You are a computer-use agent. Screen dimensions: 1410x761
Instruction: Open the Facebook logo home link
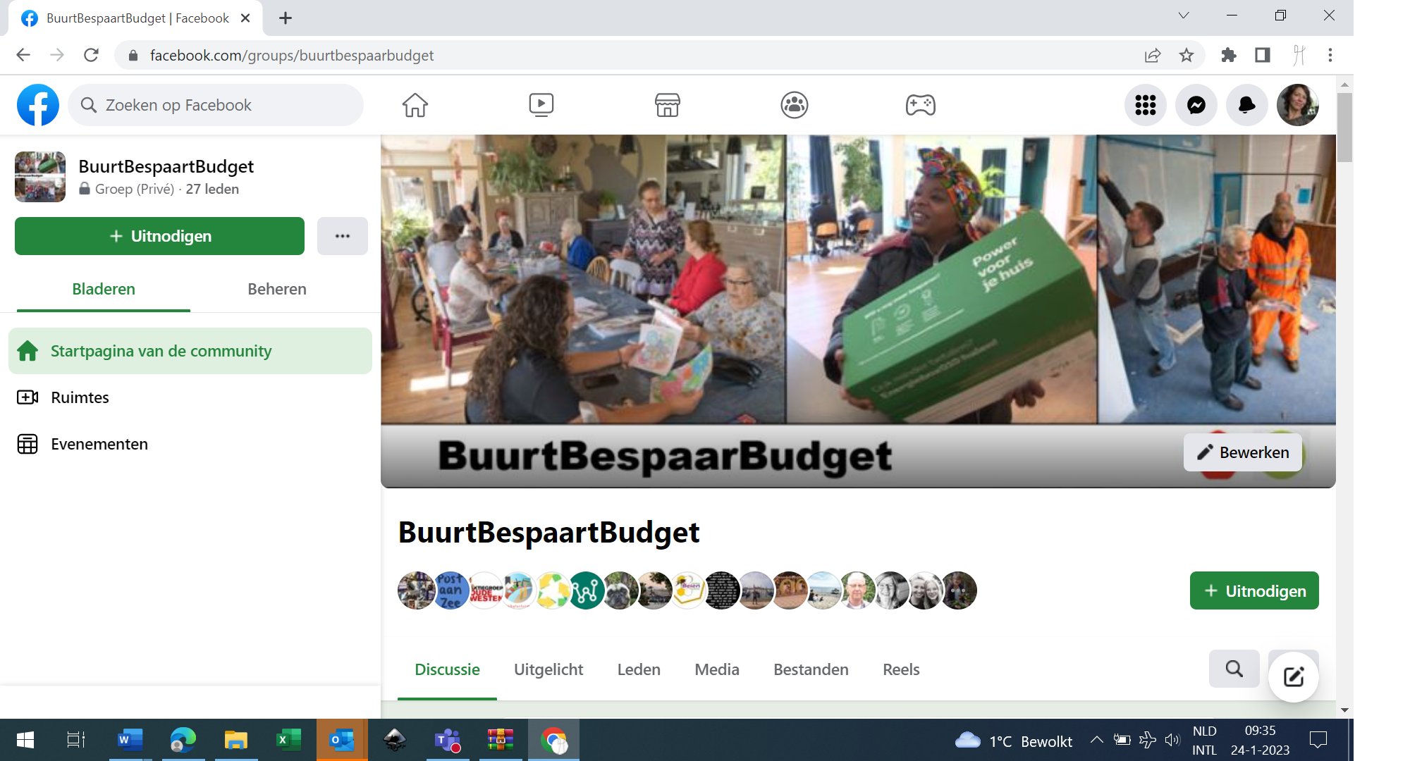38,105
